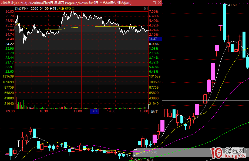Select the 15:00 time axis label
This screenshot has width=249, height=161.
click(x=144, y=111)
